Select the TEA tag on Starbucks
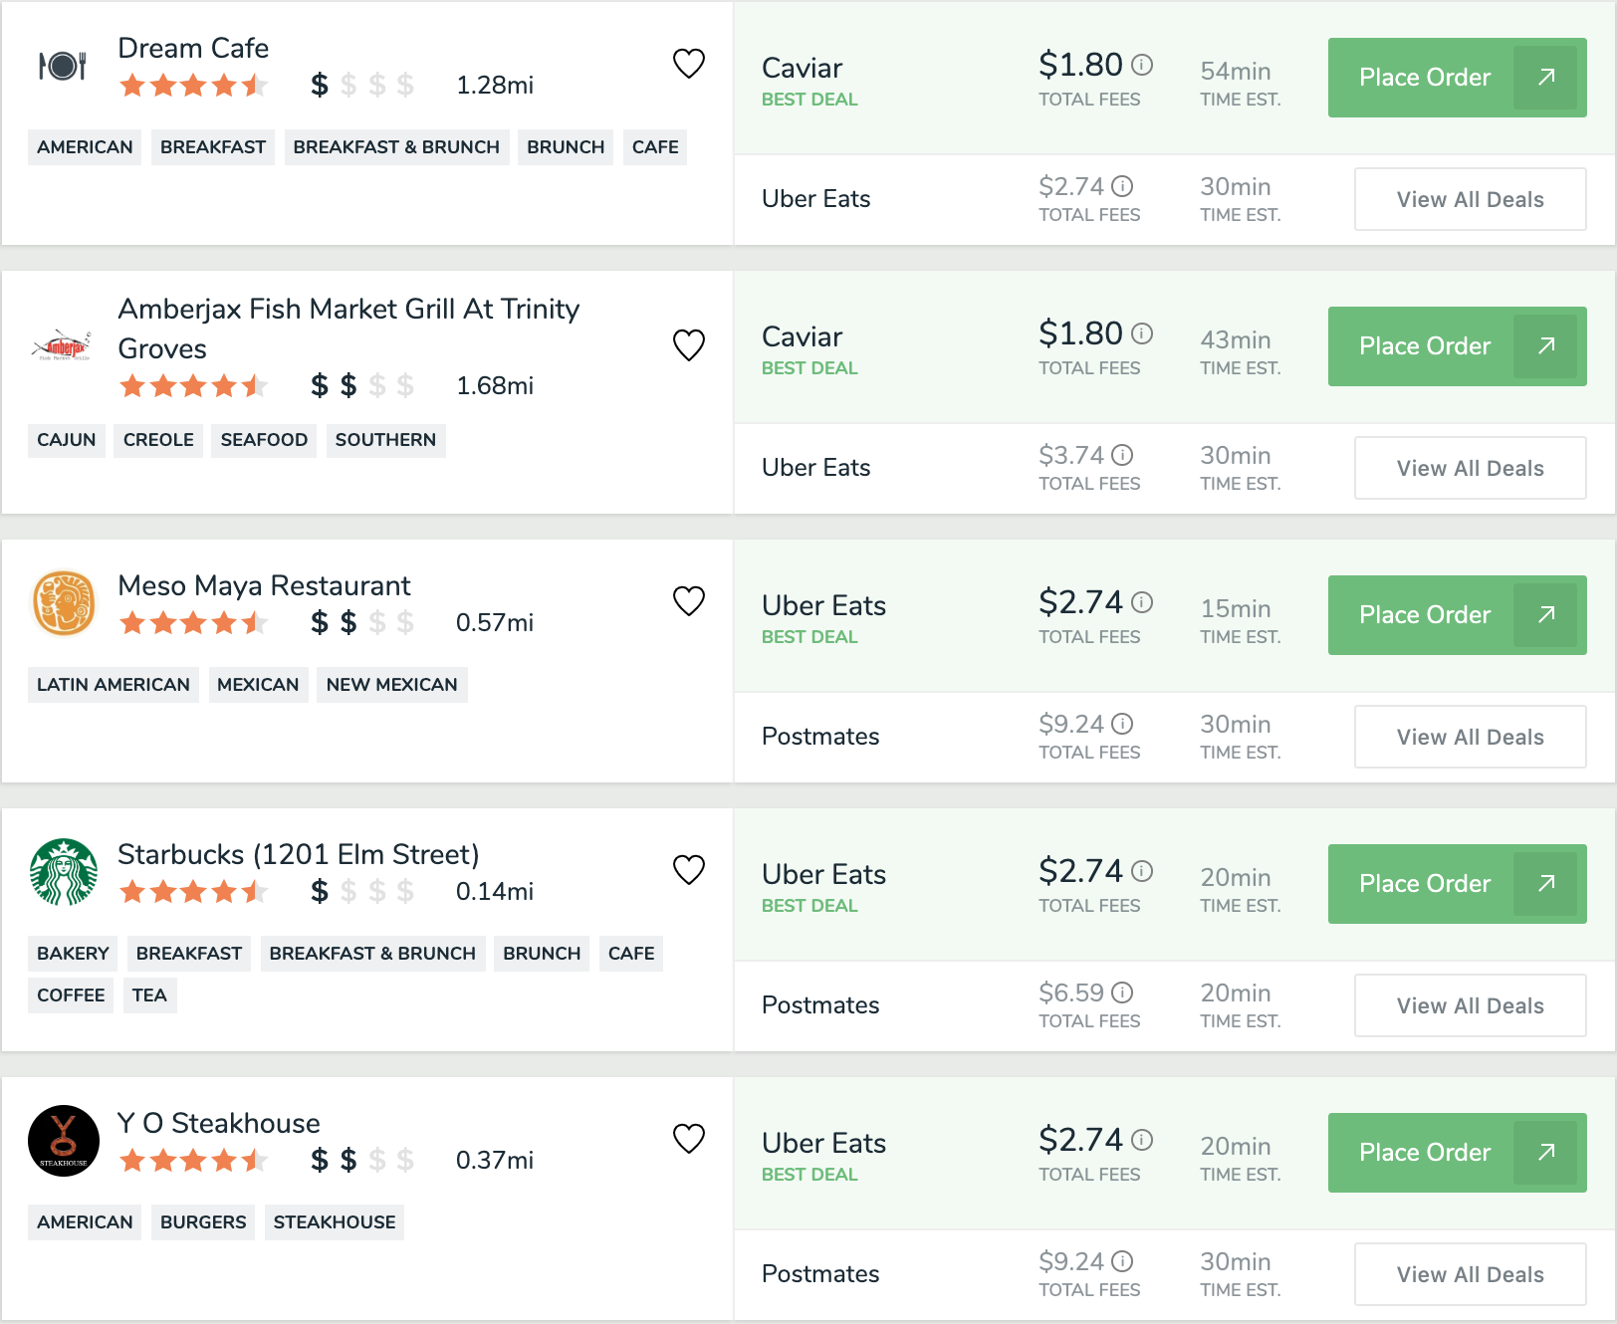 pyautogui.click(x=149, y=995)
